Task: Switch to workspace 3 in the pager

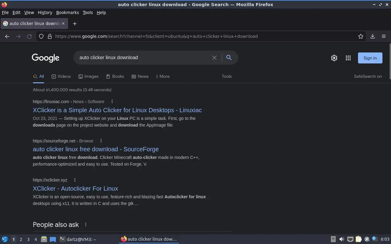Action: click(x=28, y=239)
